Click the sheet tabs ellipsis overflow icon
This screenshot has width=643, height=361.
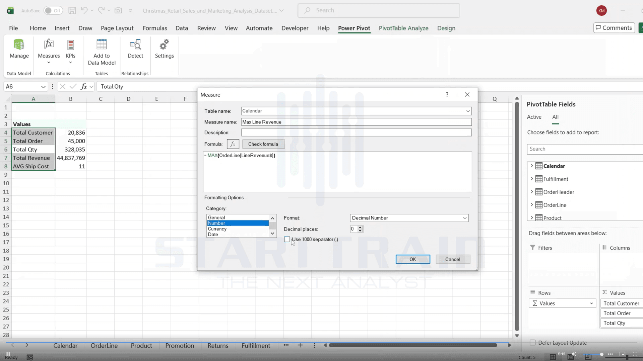(x=286, y=345)
